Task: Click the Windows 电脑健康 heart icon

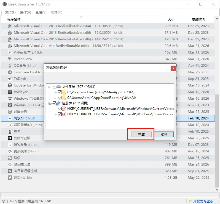Action: [x=10, y=99]
